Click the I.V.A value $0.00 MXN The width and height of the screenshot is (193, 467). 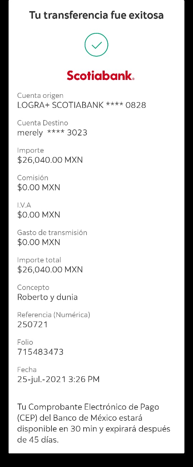39,215
